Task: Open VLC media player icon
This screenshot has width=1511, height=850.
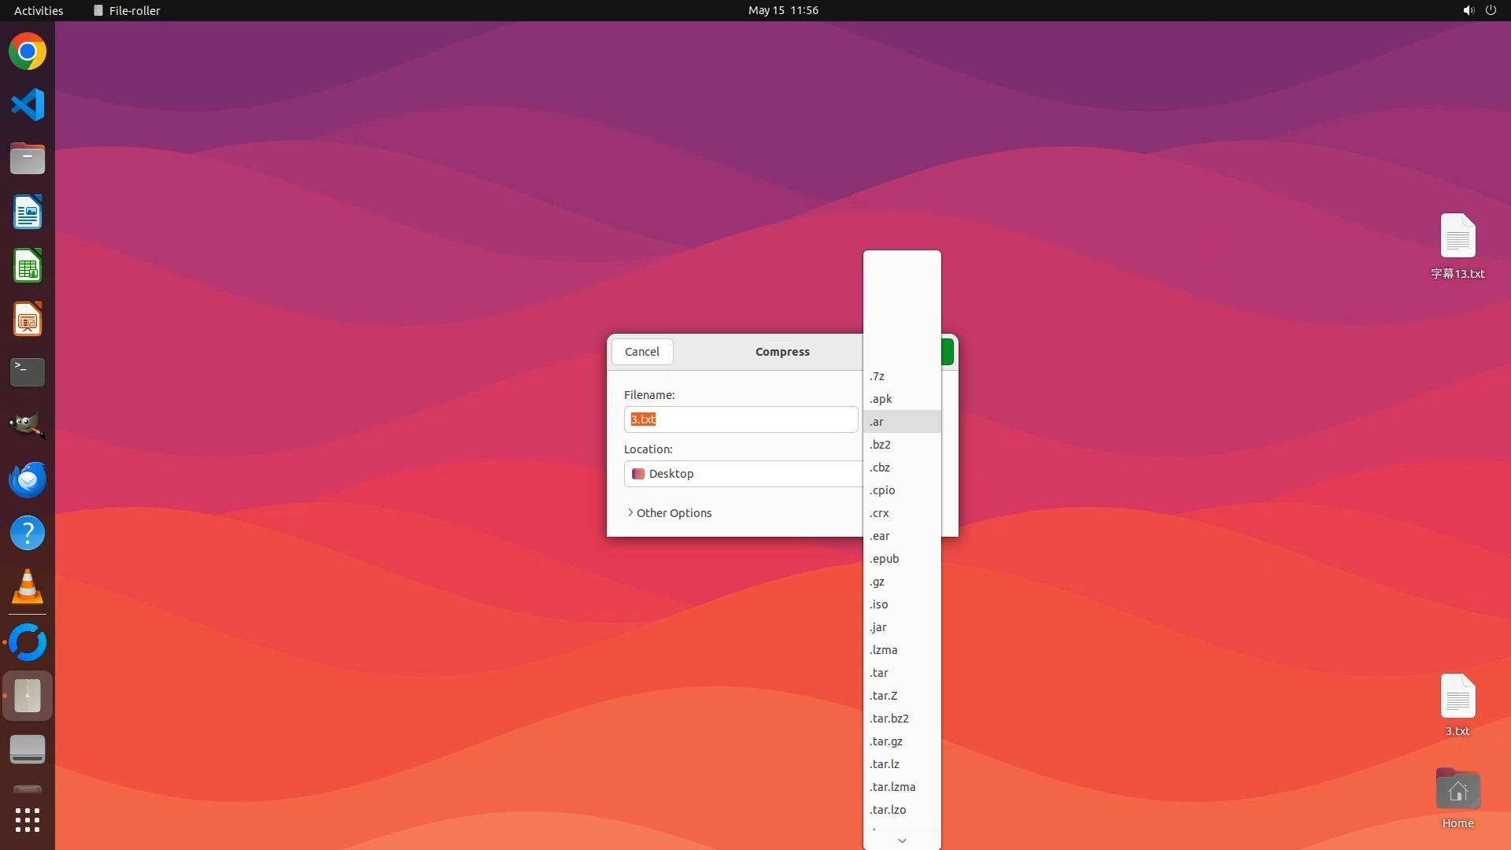Action: click(x=28, y=587)
